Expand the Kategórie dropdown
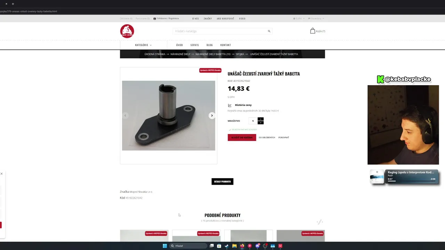 144,45
